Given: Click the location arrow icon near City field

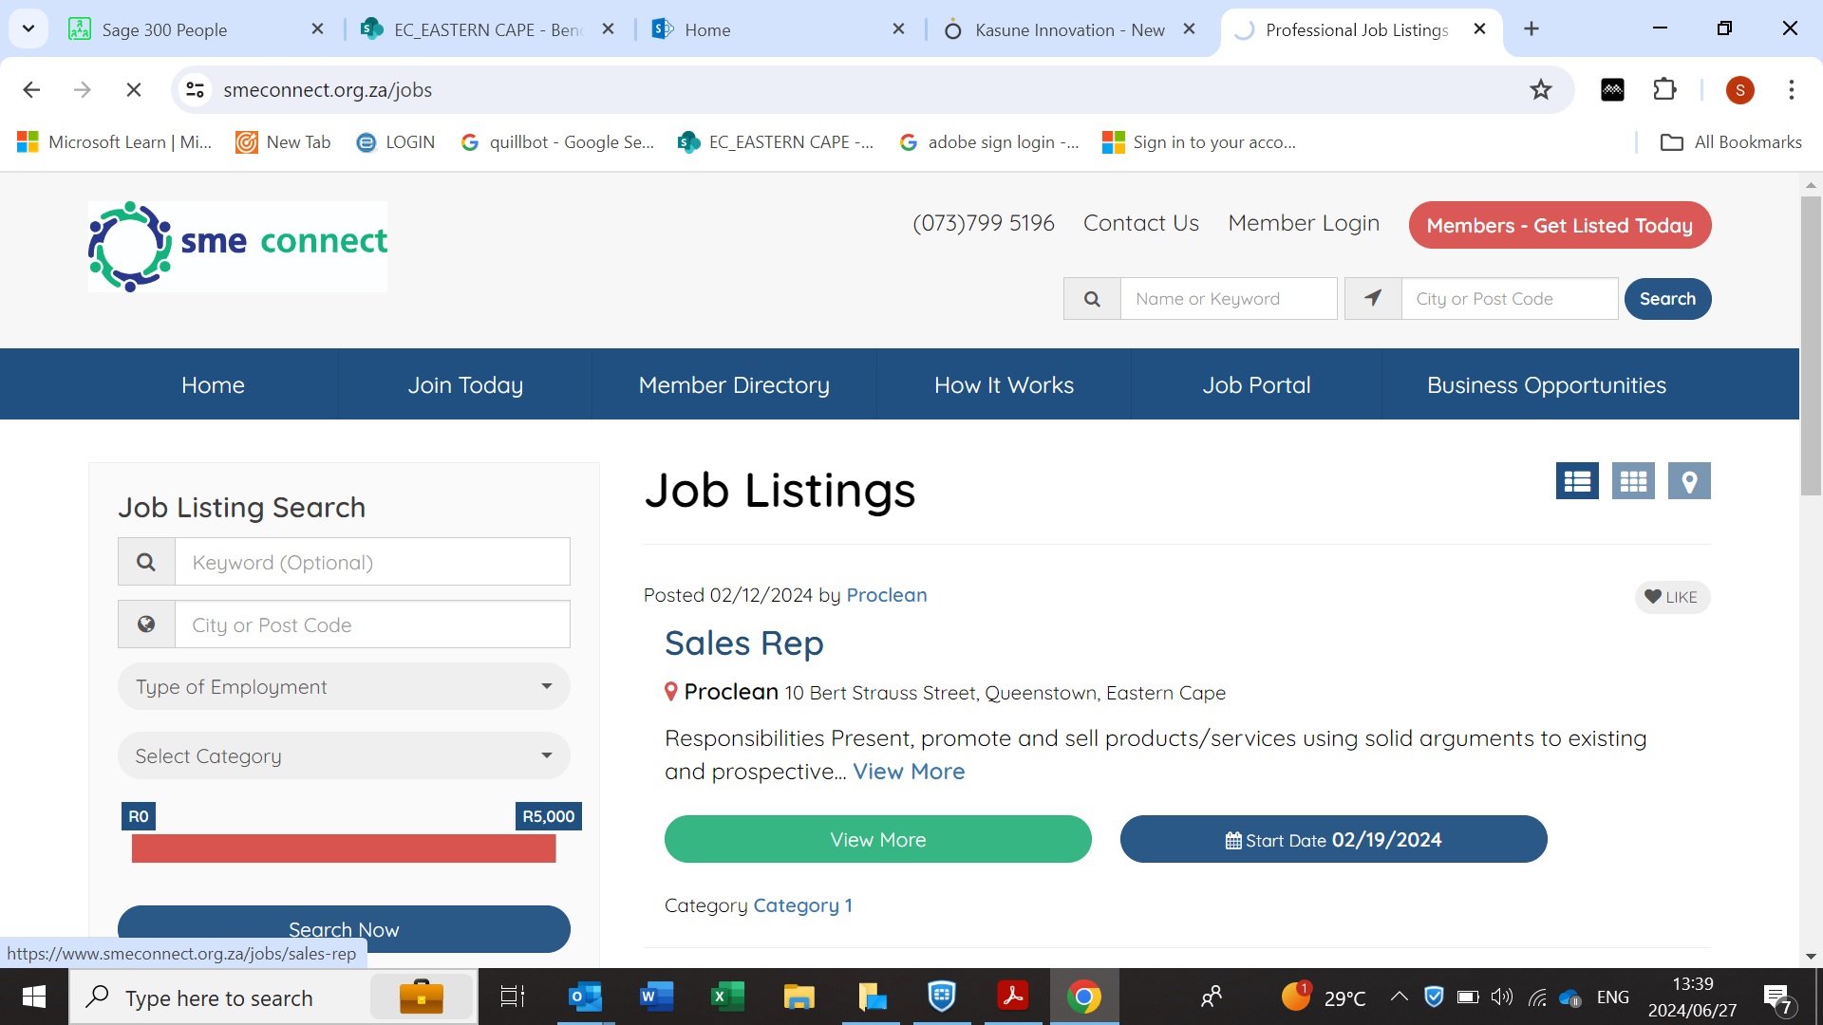Looking at the screenshot, I should pyautogui.click(x=1372, y=299).
